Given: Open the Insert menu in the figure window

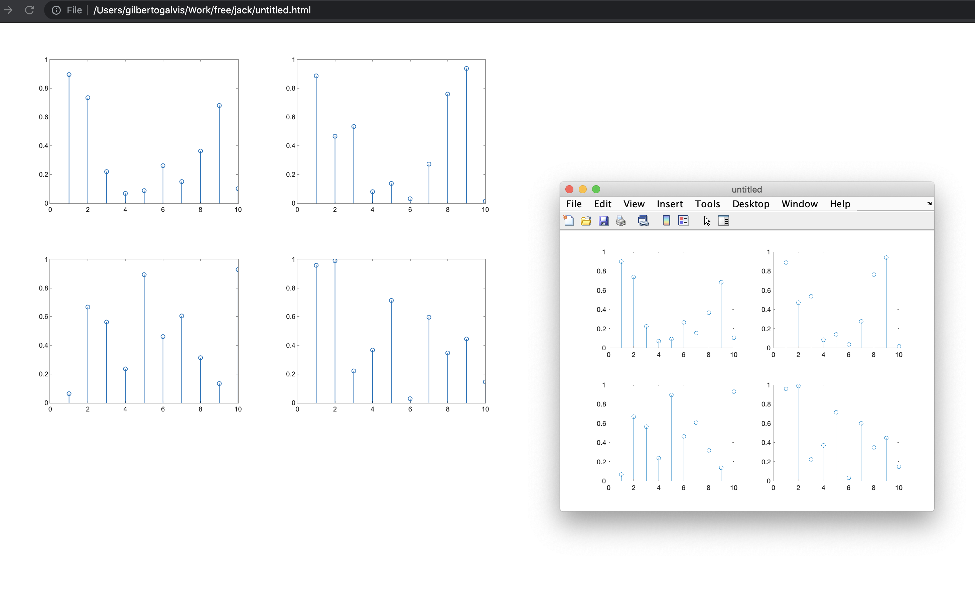Looking at the screenshot, I should pyautogui.click(x=670, y=204).
